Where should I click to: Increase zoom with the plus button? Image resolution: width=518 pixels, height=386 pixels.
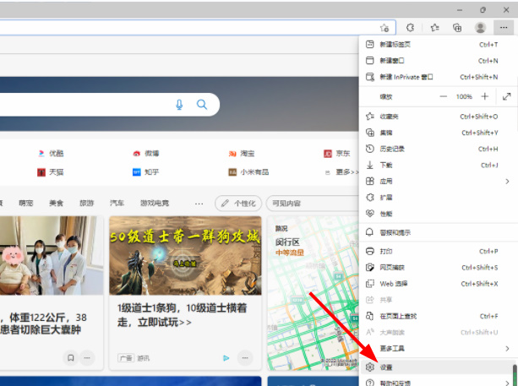coord(485,97)
